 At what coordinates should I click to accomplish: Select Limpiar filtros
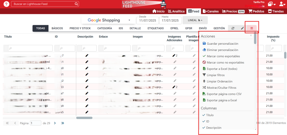point(214,75)
